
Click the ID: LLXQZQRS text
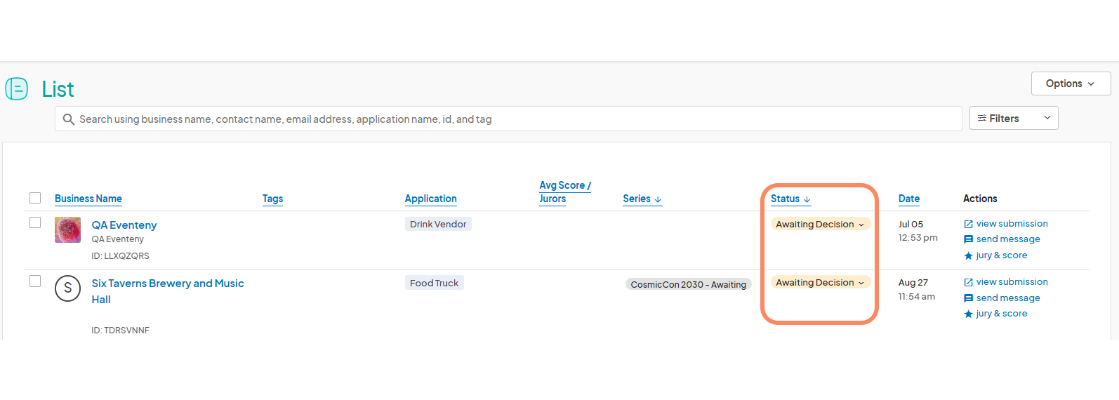[120, 256]
